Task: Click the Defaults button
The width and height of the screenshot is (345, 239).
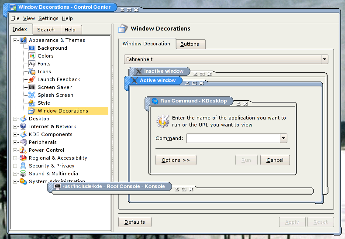Action: [135, 222]
